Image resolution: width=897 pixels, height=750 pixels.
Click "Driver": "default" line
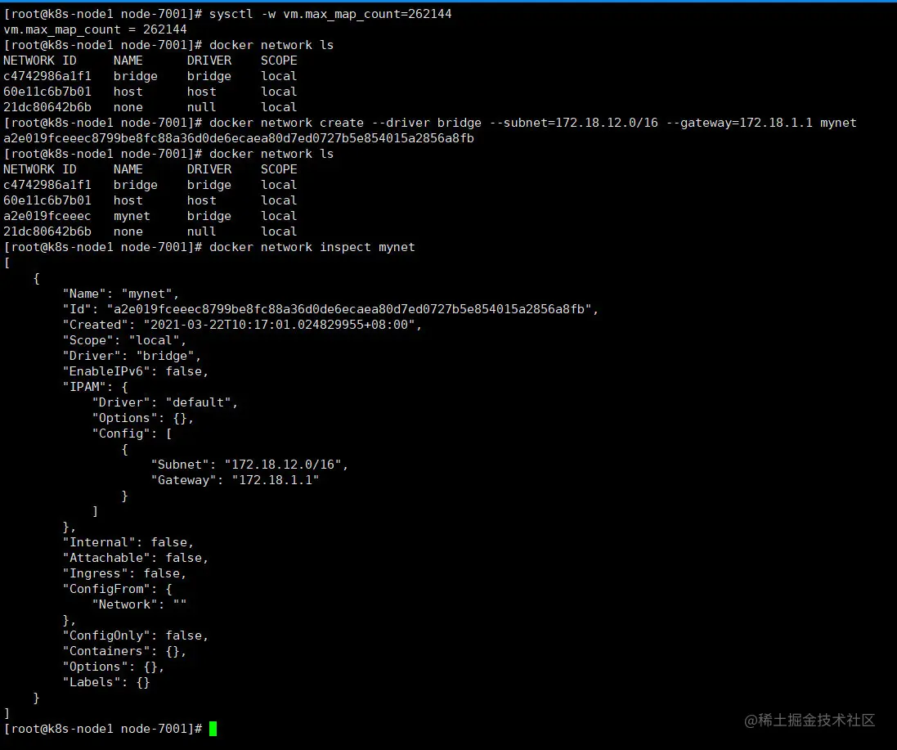point(164,402)
